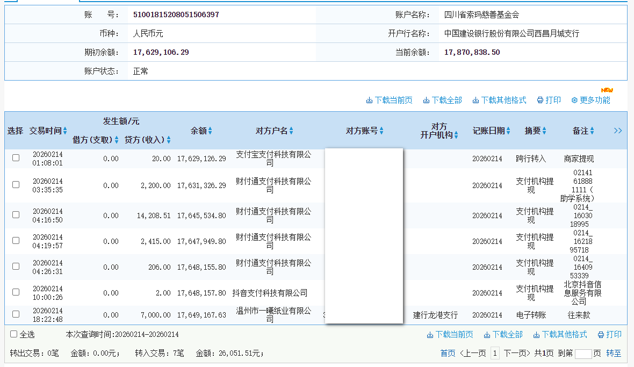Go to next page via 下一页 link
634x367 pixels.
516,352
